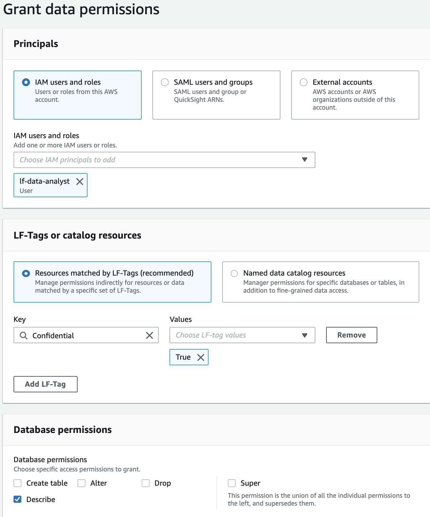Image resolution: width=430 pixels, height=517 pixels.
Task: Select Named data catalog resources option
Action: [x=234, y=273]
